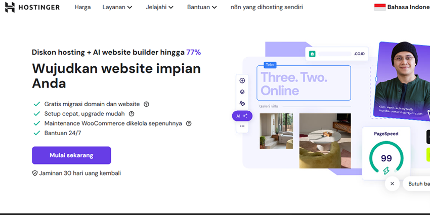Open the Butuh bantuan chat bubble
430x215 pixels.
(x=416, y=184)
